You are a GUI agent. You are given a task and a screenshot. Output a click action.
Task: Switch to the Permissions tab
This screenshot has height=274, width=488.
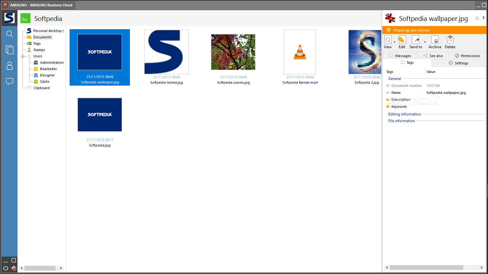(467, 55)
